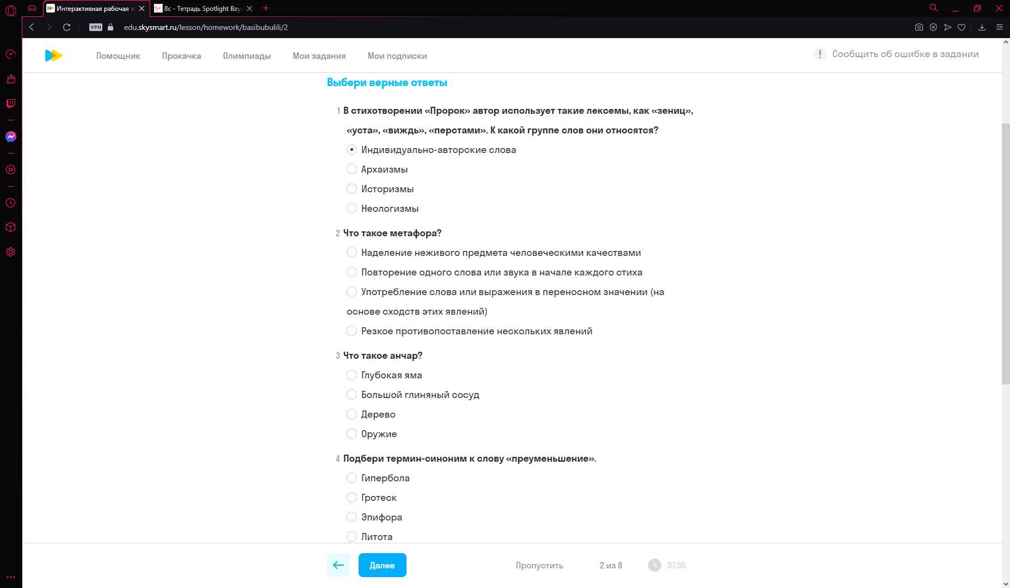Open History clock icon in sidebar
The height and width of the screenshot is (588, 1010).
[x=11, y=203]
